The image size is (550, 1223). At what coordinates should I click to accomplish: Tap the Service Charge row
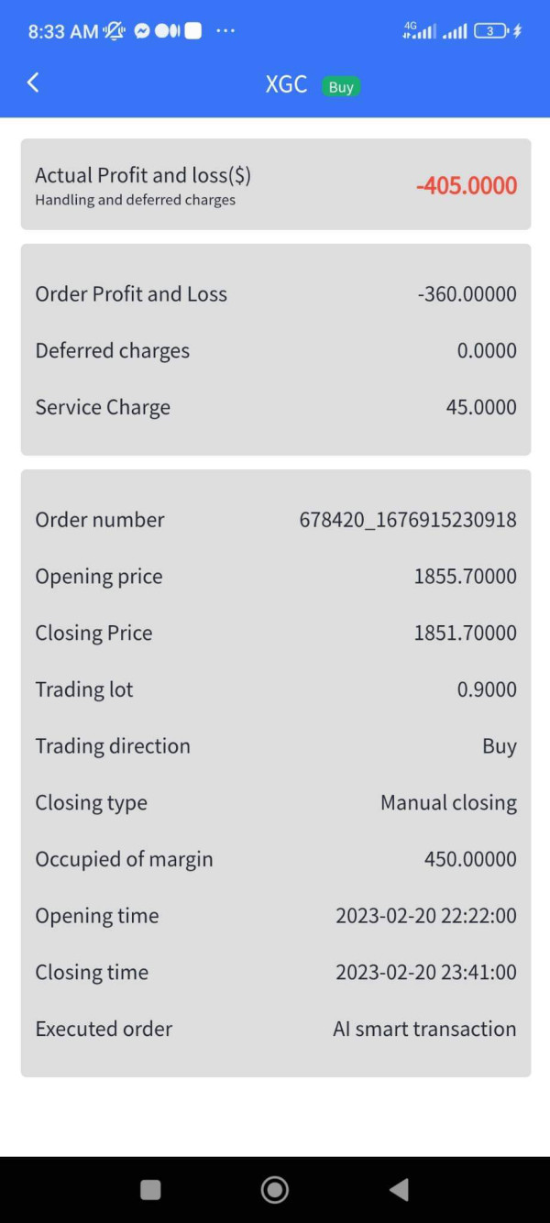[275, 407]
